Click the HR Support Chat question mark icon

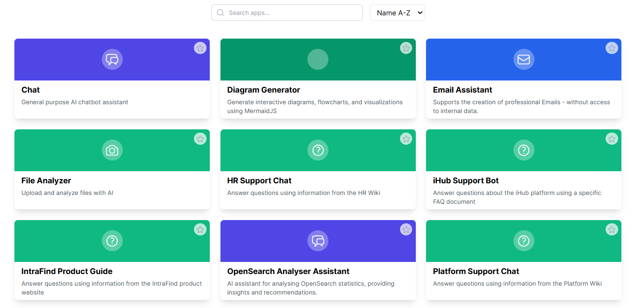(x=318, y=150)
